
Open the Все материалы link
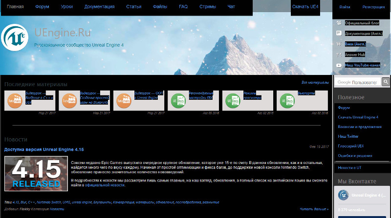click(315, 82)
